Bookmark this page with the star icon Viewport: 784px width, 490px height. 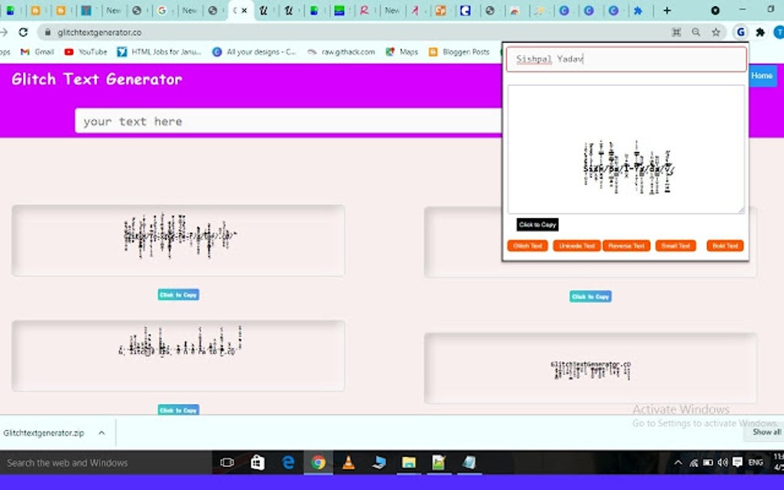[x=716, y=32]
